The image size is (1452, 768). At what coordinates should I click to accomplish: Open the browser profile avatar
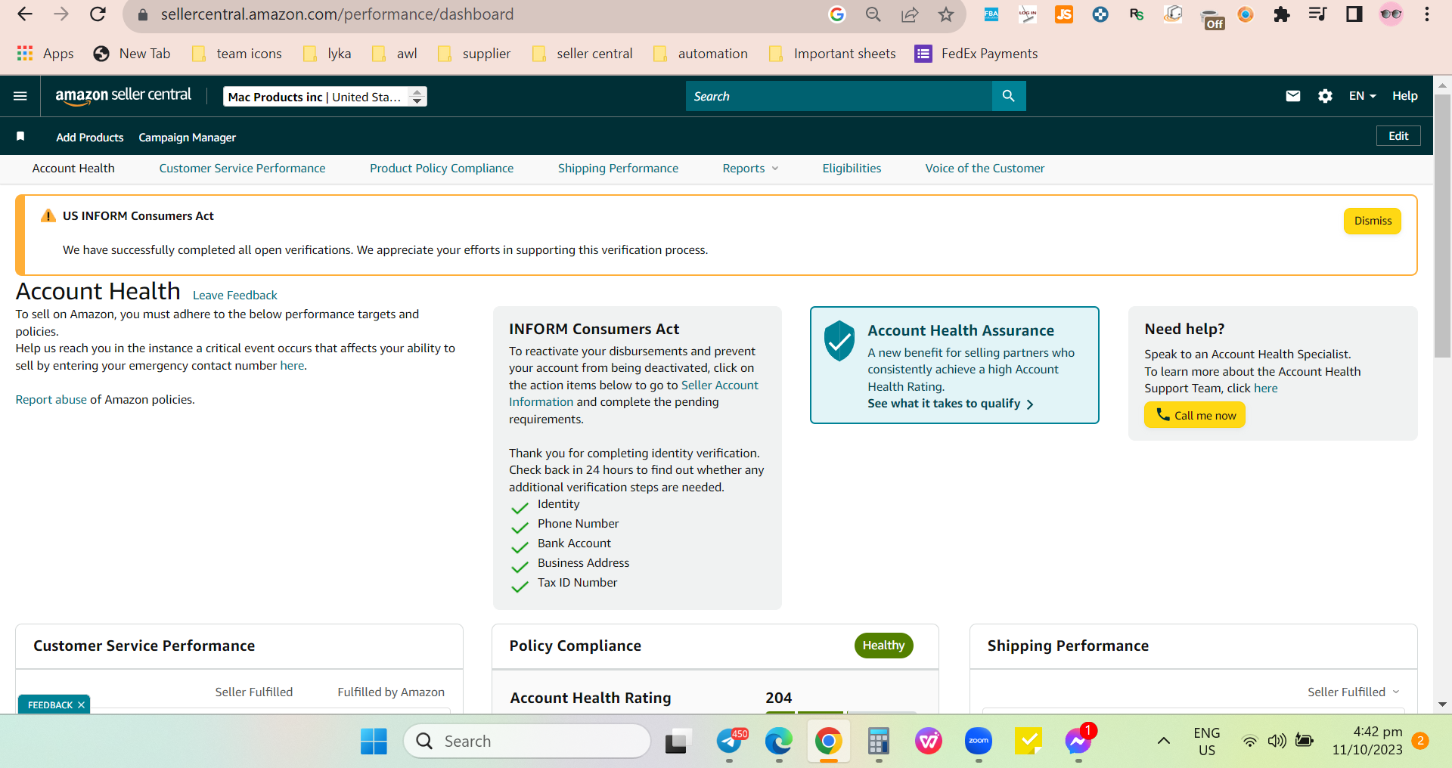(x=1391, y=14)
